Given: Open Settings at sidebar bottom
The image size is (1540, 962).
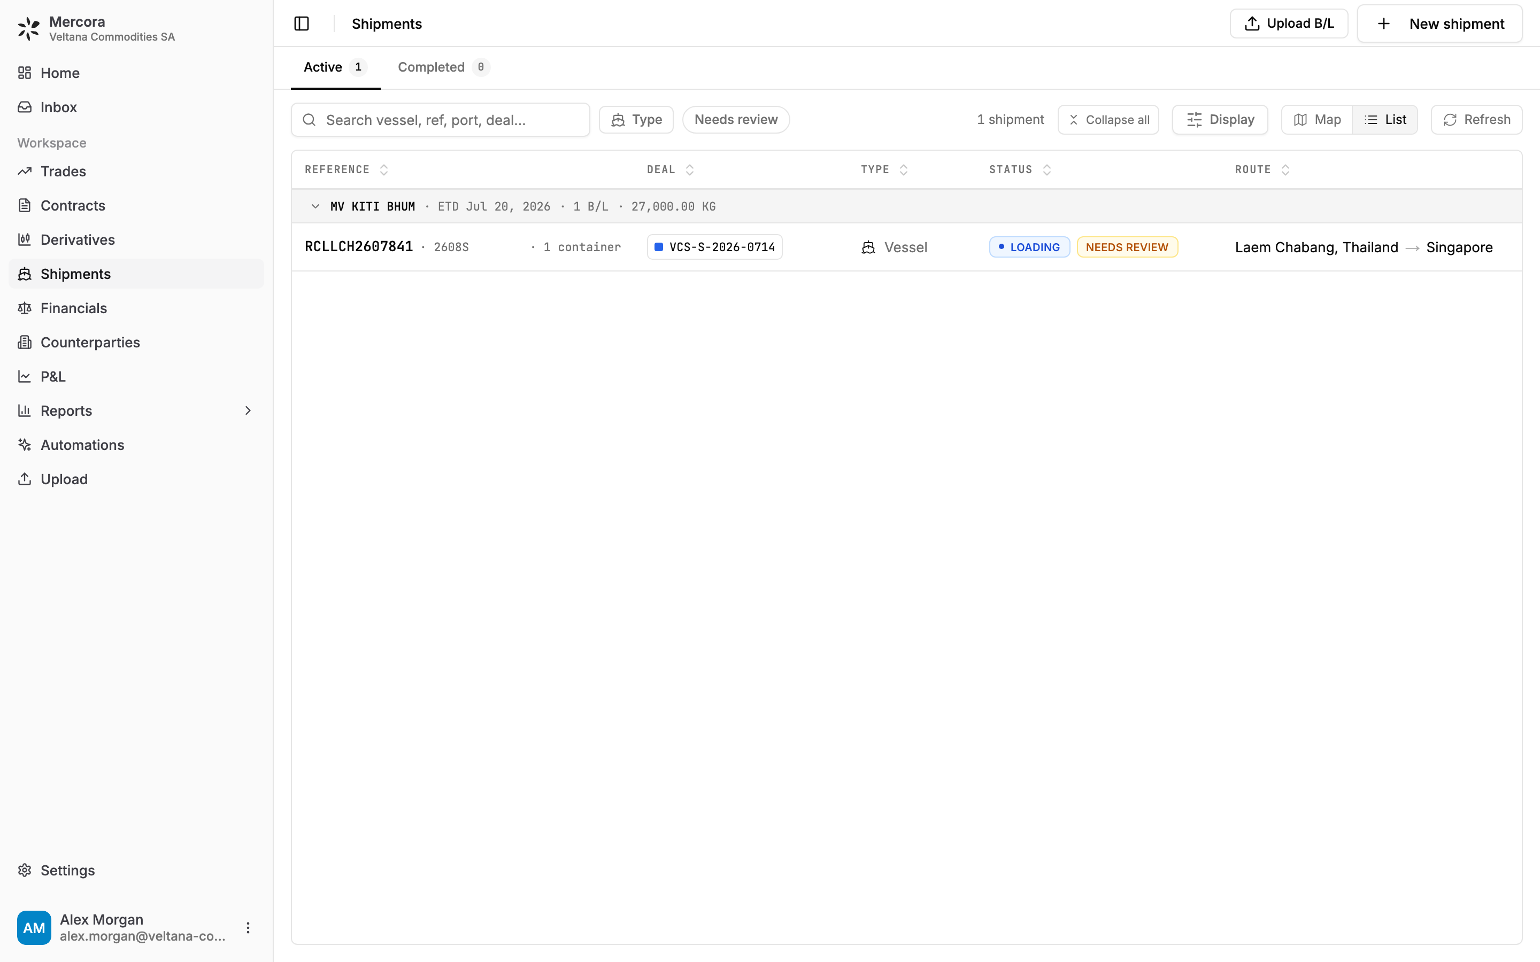Looking at the screenshot, I should [x=136, y=871].
